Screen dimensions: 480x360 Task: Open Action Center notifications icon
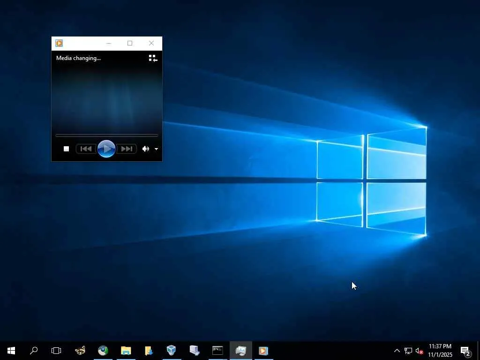pos(465,351)
